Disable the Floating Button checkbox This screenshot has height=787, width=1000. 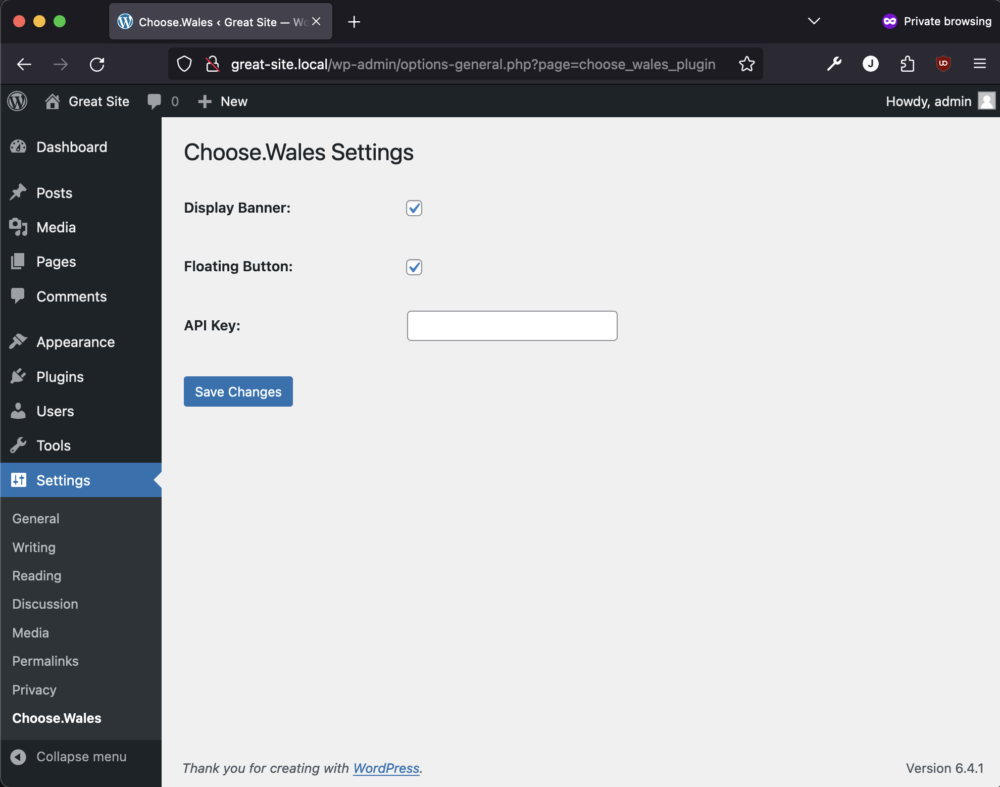414,266
